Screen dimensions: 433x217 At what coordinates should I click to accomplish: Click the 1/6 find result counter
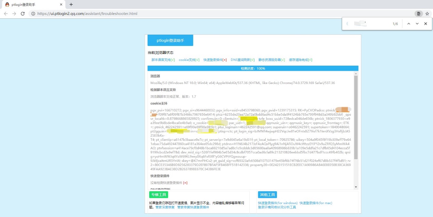click(395, 24)
